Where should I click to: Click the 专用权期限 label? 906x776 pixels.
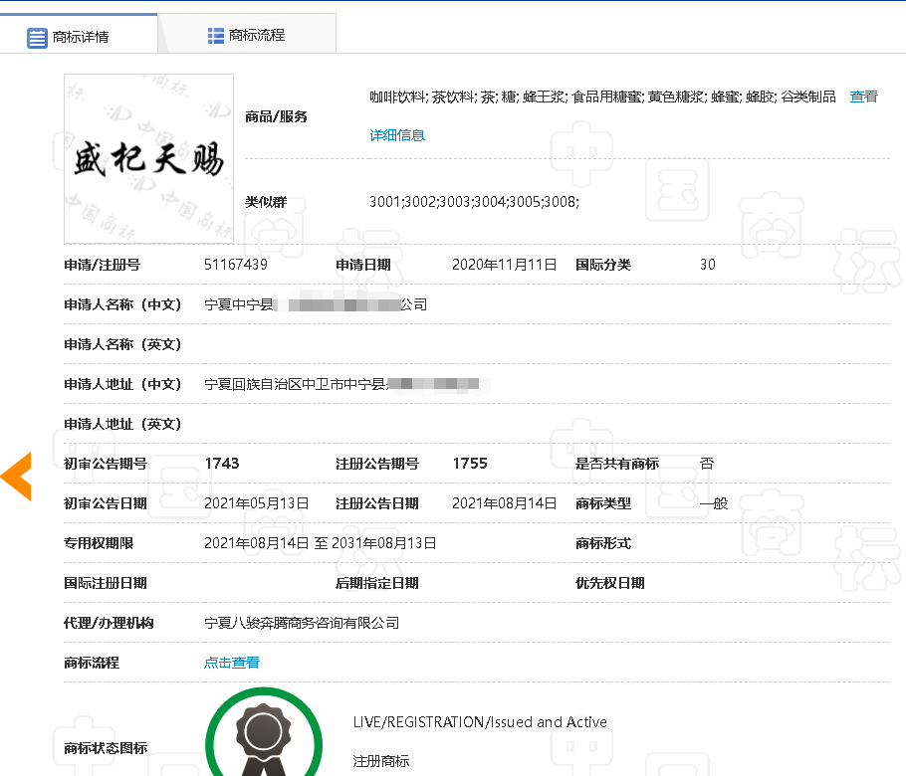click(x=99, y=543)
